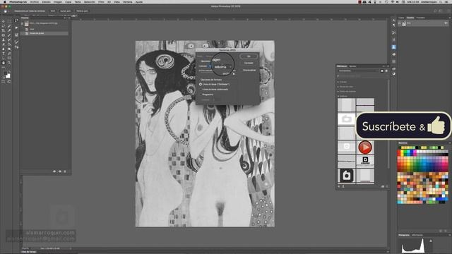The image size is (452, 254).
Task: Select the Type (T) tool
Action: point(4,54)
